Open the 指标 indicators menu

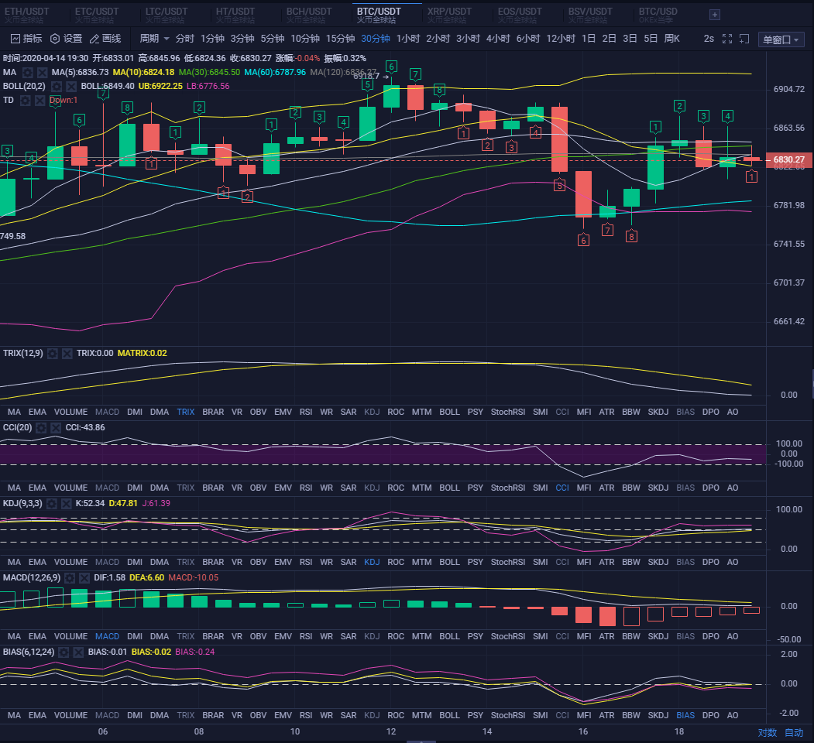pyautogui.click(x=26, y=39)
